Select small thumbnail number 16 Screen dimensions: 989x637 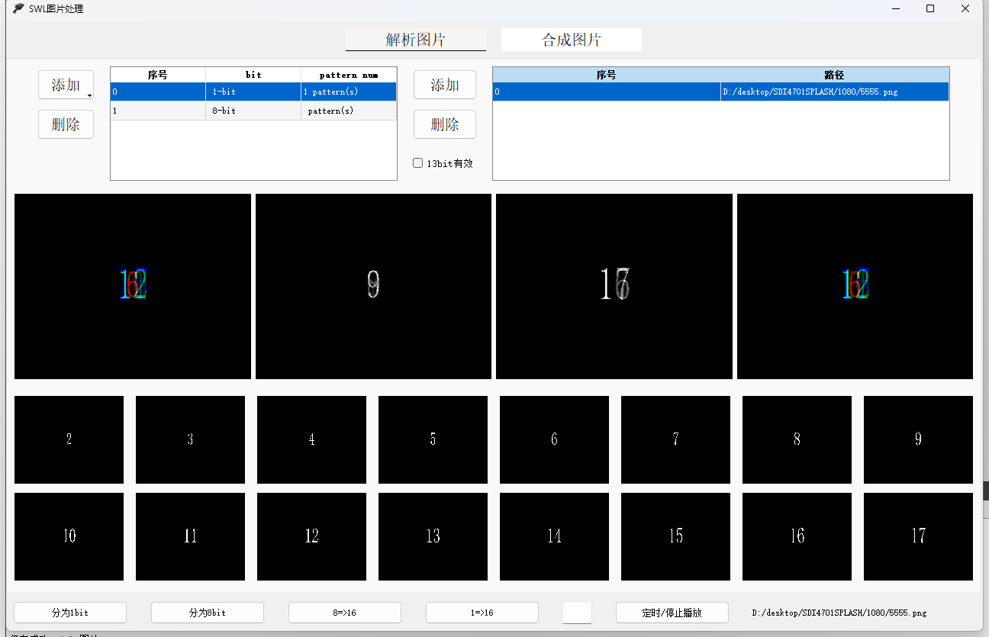click(797, 536)
